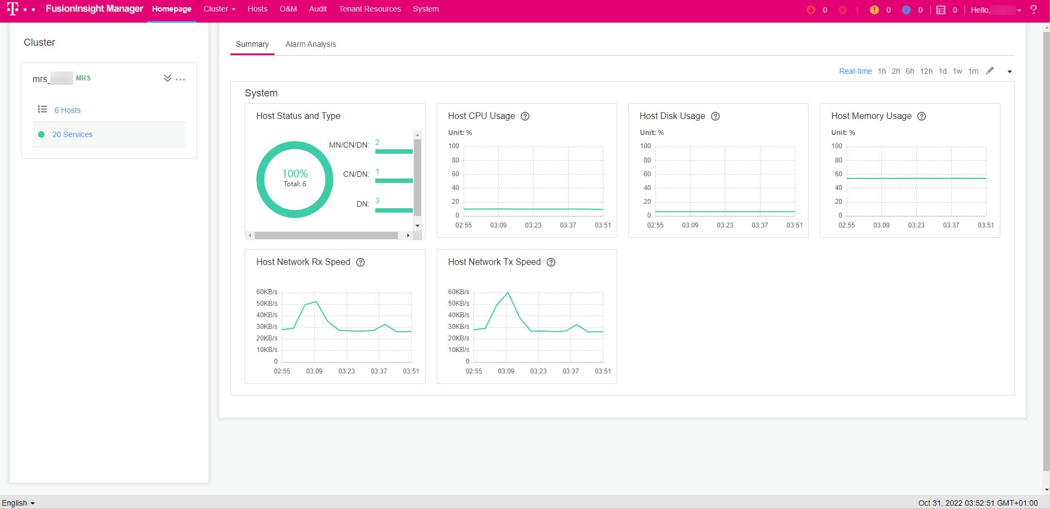Click the Host Status horizontal scrollbar
The image size is (1050, 509).
point(326,235)
